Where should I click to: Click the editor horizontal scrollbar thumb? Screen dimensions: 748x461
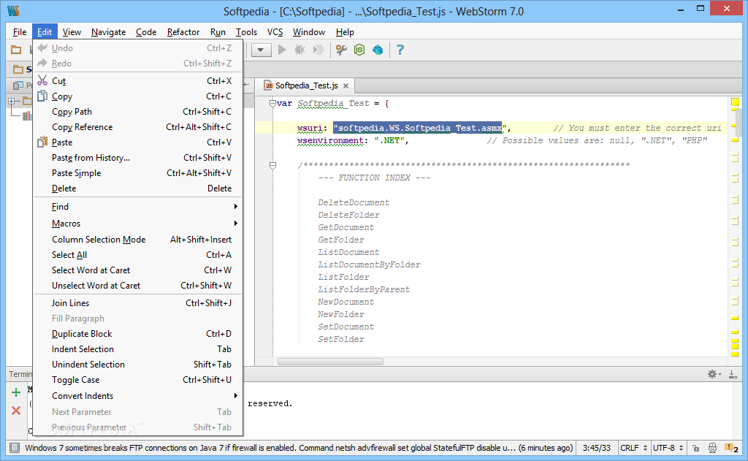click(x=330, y=361)
